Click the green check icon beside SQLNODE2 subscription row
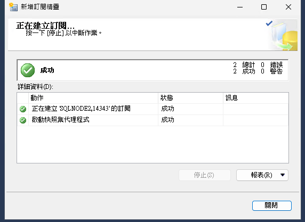Viewport: 305px width, 222px height. (23, 109)
